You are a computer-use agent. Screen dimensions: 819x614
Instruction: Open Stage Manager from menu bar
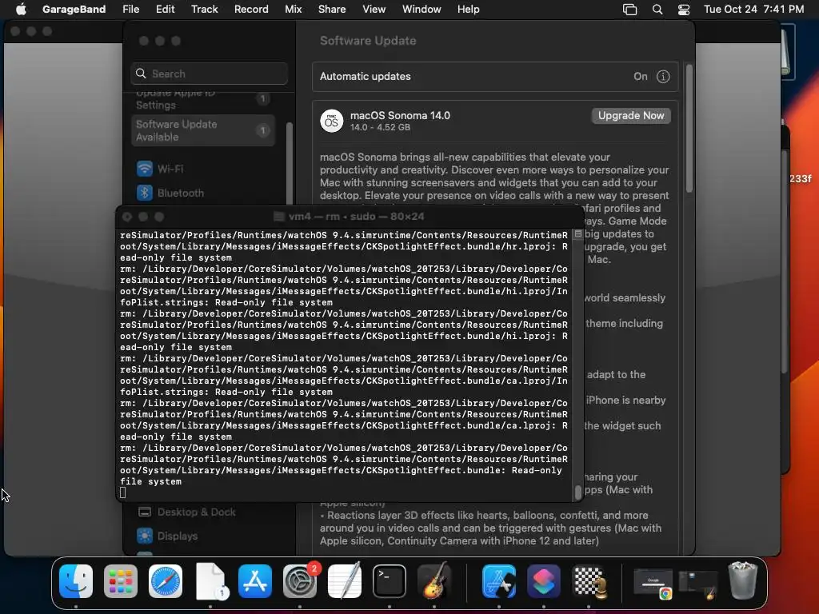(x=630, y=9)
